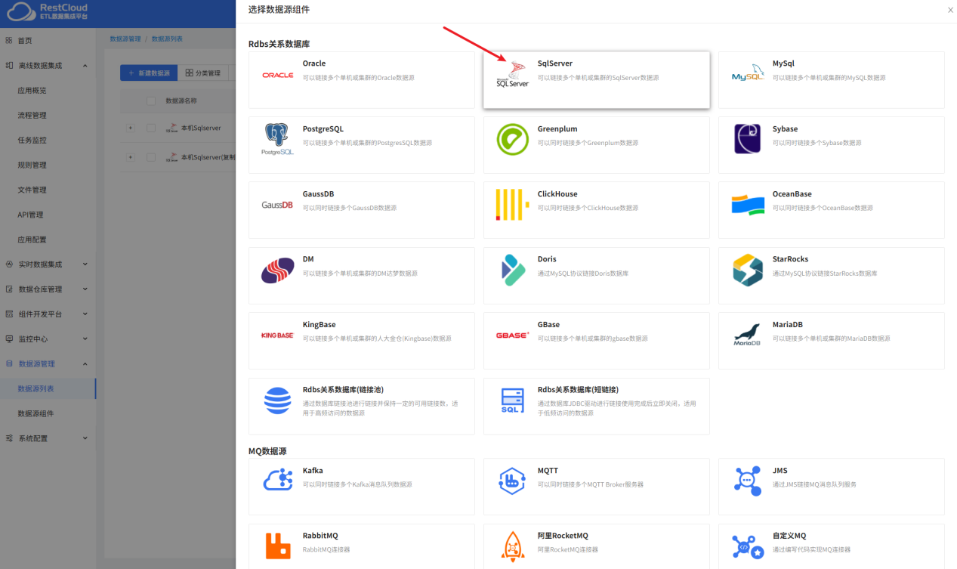
Task: Pick the DM database logo icon
Action: pos(277,271)
